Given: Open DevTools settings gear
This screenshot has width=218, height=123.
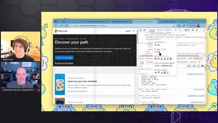Looking at the screenshot, I should [193, 30].
